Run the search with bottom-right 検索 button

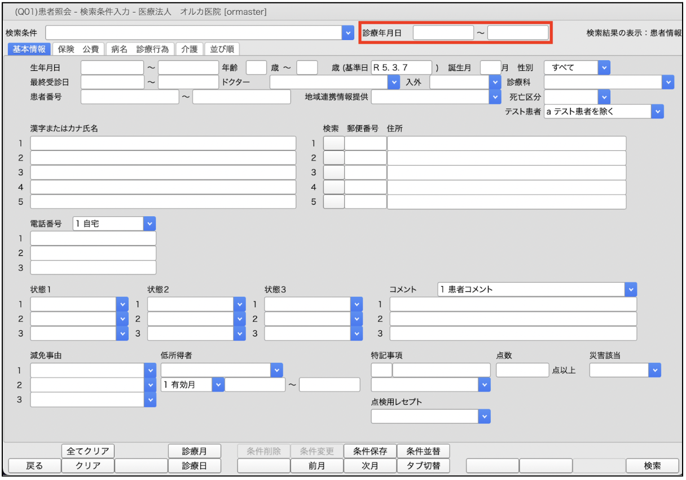point(652,466)
